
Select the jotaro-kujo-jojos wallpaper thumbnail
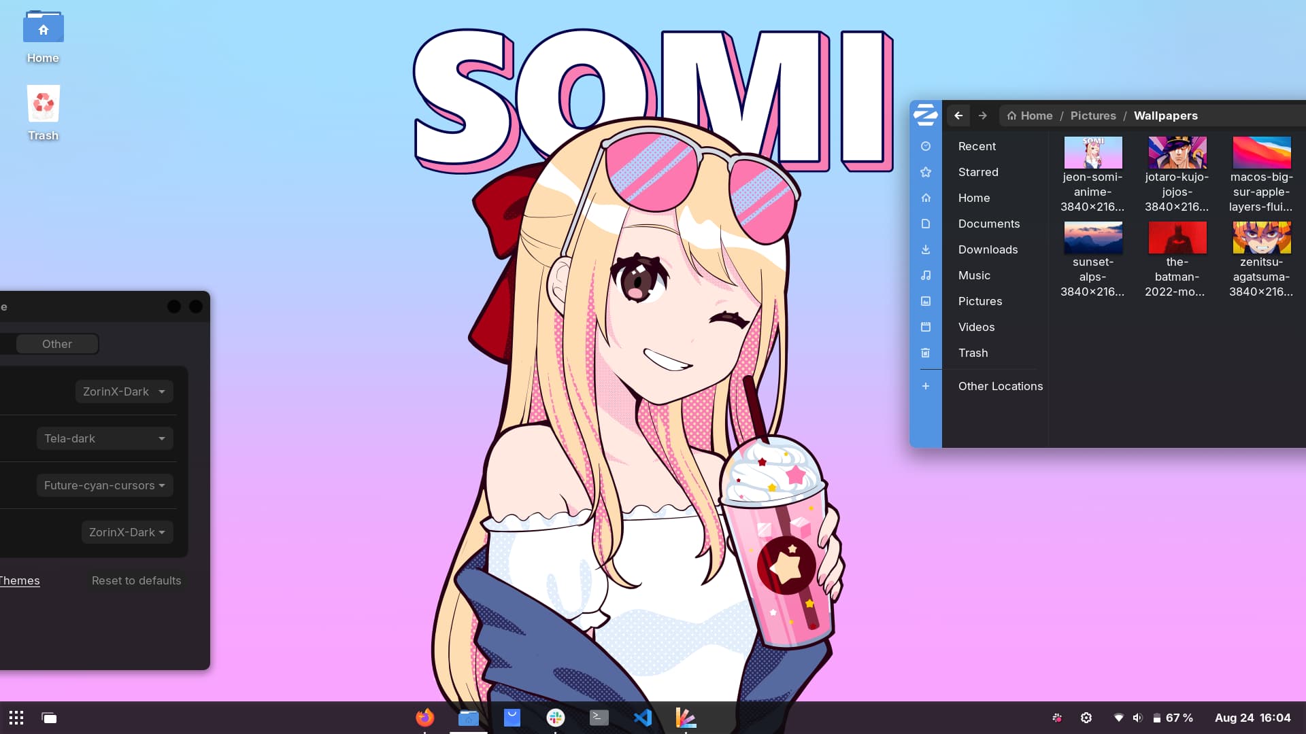pos(1177,152)
